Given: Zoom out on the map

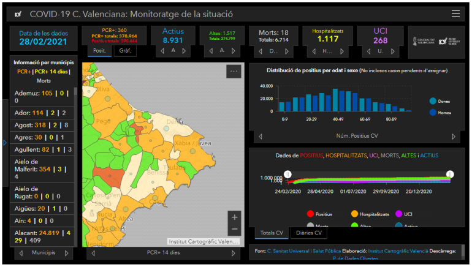Looking at the screenshot, I should [235, 230].
